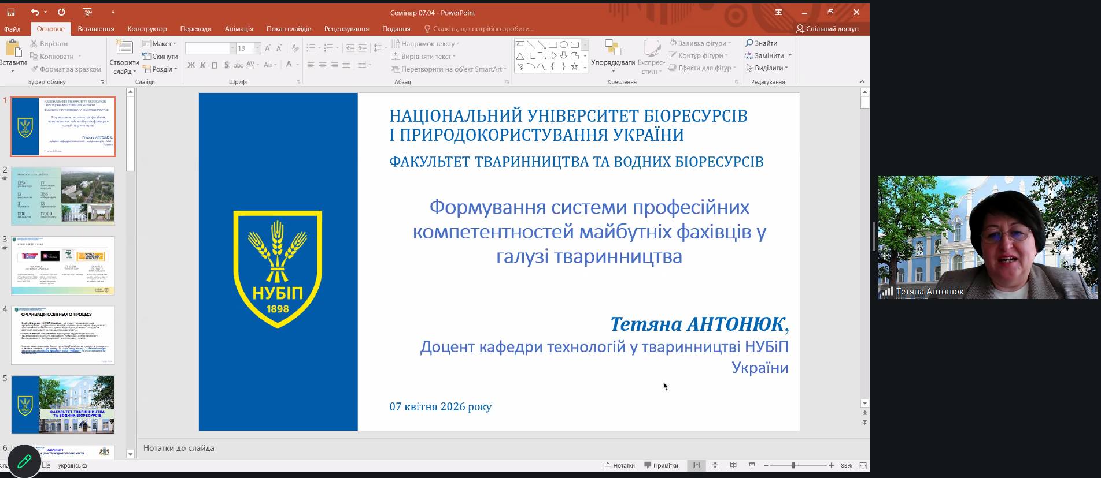1101x478 pixels.
Task: Open the Макет layout dropdown
Action: click(160, 44)
